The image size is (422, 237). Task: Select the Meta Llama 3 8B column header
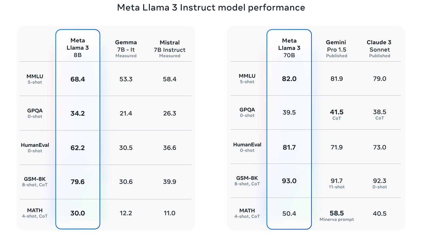(78, 48)
